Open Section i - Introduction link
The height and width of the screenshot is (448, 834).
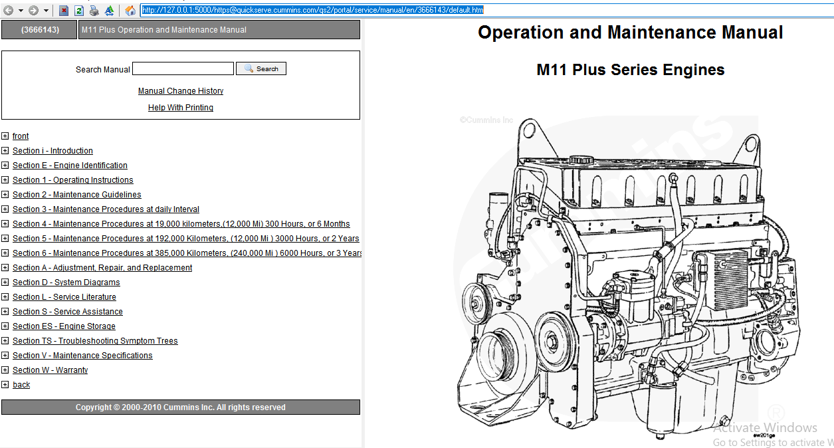point(52,151)
